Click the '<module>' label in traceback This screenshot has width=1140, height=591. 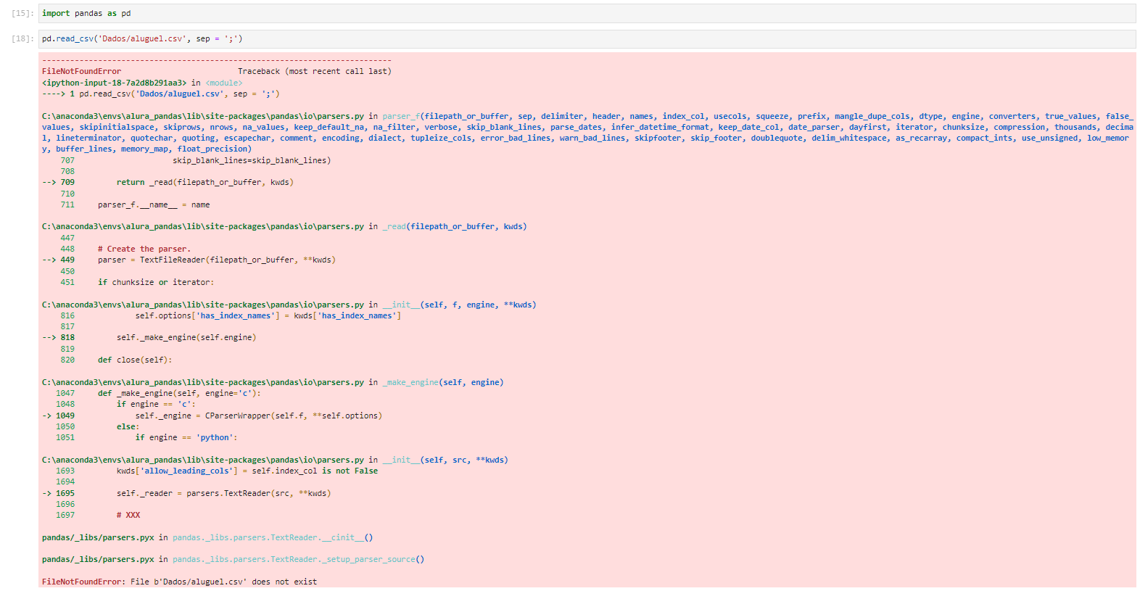point(223,83)
